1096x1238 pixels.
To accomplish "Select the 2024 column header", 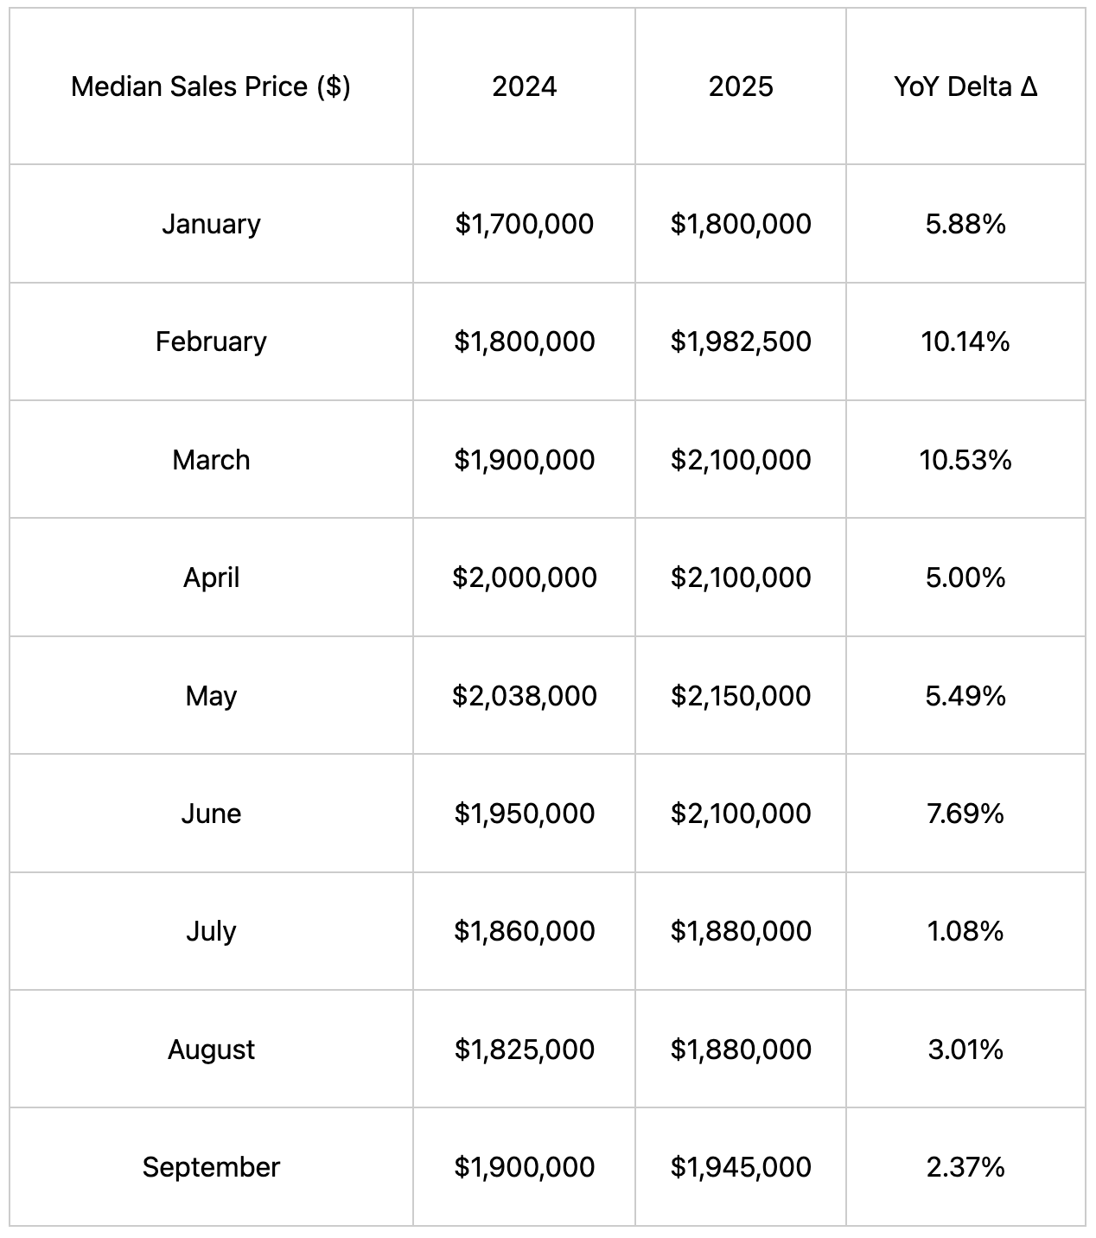I will tap(524, 86).
